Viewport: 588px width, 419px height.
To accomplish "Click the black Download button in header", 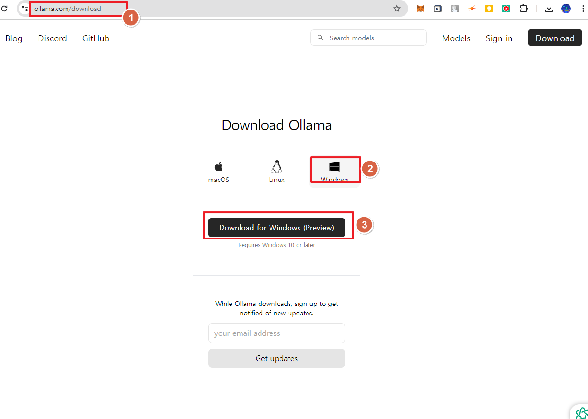I will pyautogui.click(x=555, y=38).
